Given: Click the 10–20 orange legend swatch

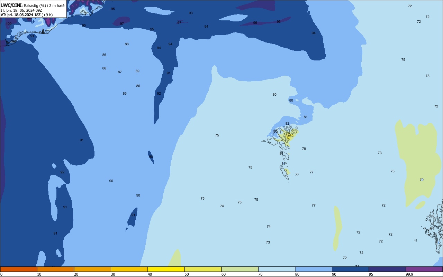Looking at the screenshot, I should (x=55, y=269).
